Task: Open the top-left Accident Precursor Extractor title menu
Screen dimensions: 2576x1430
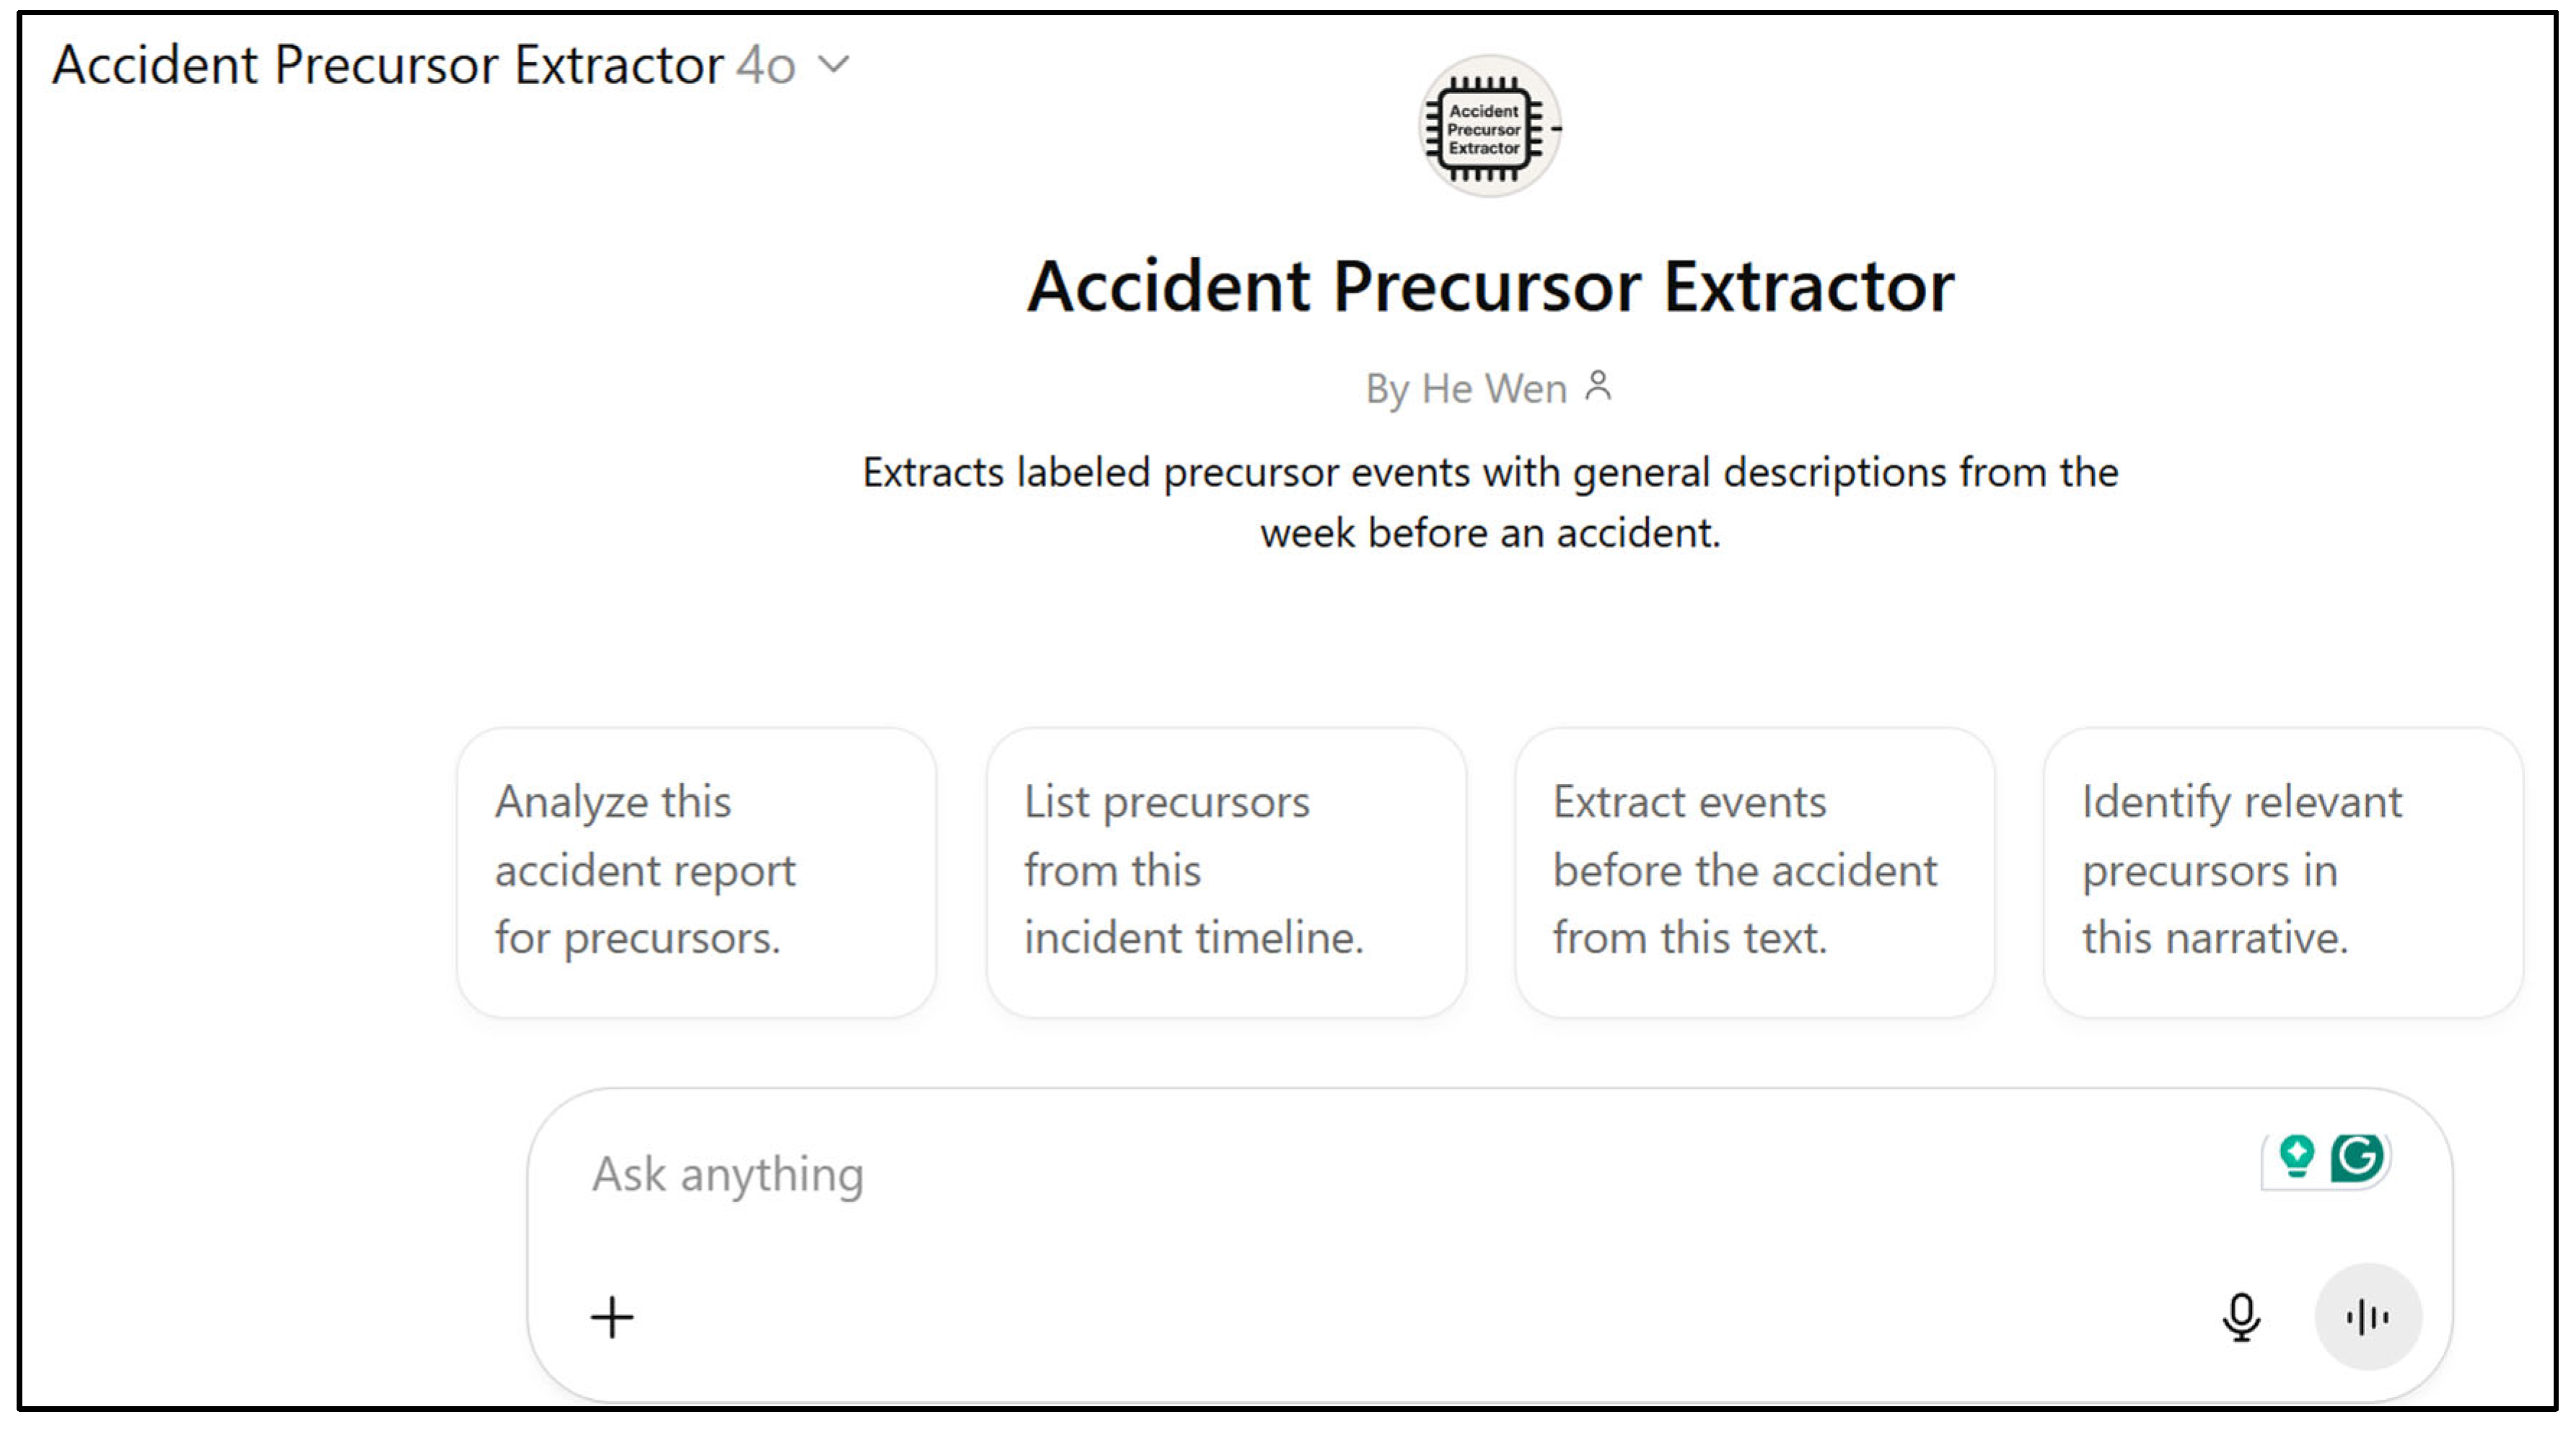Action: (x=388, y=66)
